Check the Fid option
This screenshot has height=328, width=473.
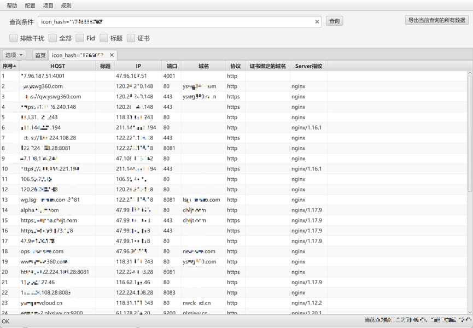pyautogui.click(x=80, y=38)
